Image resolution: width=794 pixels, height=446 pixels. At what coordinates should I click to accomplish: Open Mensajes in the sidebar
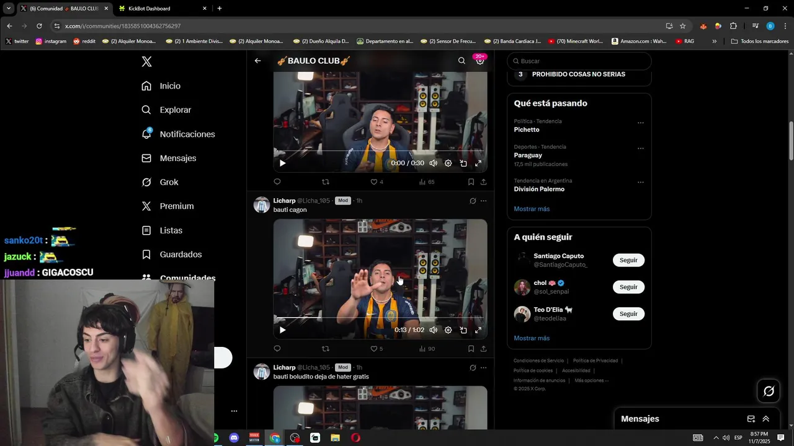(169, 158)
